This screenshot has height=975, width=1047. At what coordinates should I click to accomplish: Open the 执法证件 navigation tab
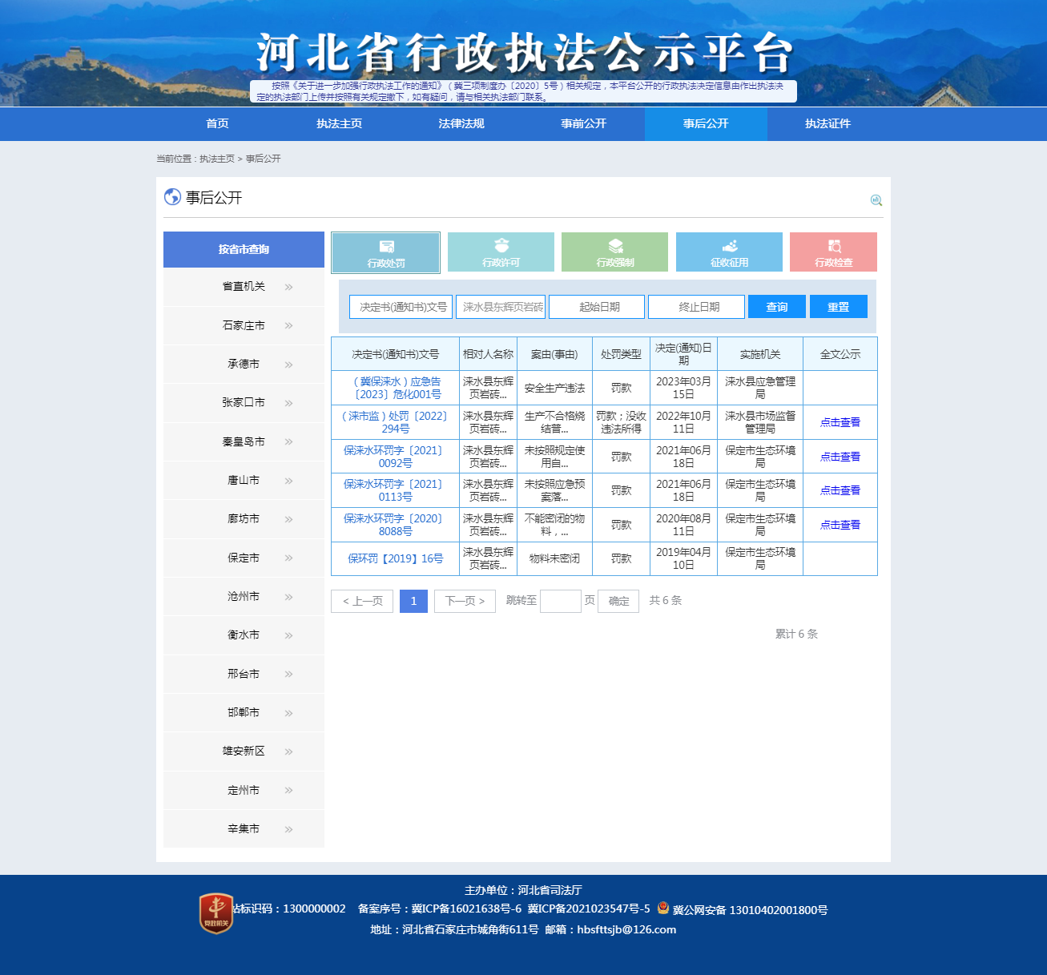[828, 123]
